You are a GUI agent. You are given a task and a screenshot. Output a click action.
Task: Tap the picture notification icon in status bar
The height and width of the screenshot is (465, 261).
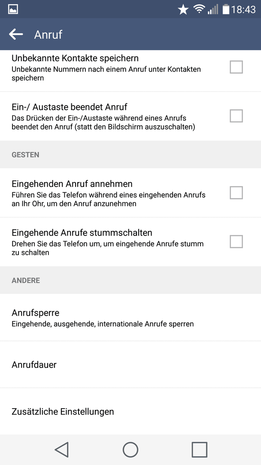pyautogui.click(x=13, y=9)
